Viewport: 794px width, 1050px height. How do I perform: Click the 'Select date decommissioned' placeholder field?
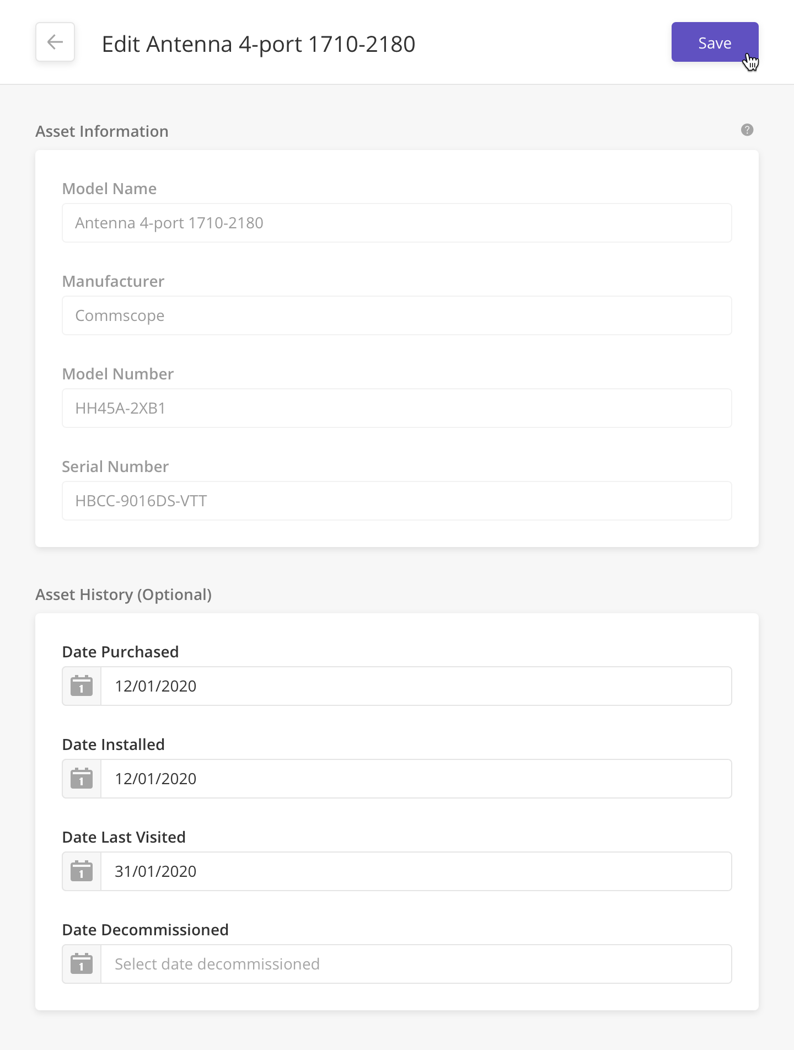pos(416,964)
